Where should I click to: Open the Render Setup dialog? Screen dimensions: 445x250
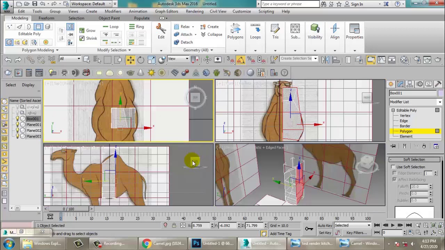pyautogui.click(x=417, y=60)
